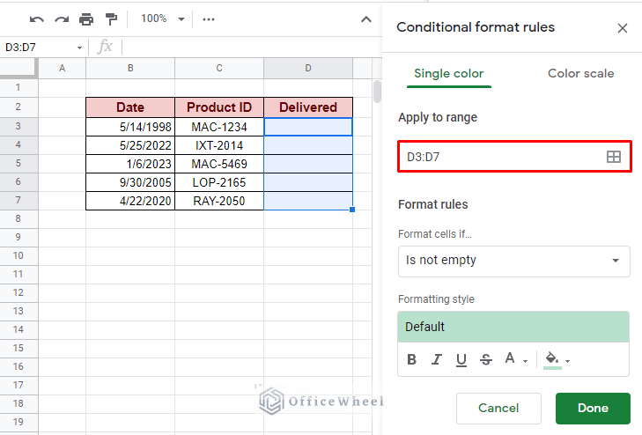Click the formula bar input area
This screenshot has width=642, height=435.
(x=250, y=48)
